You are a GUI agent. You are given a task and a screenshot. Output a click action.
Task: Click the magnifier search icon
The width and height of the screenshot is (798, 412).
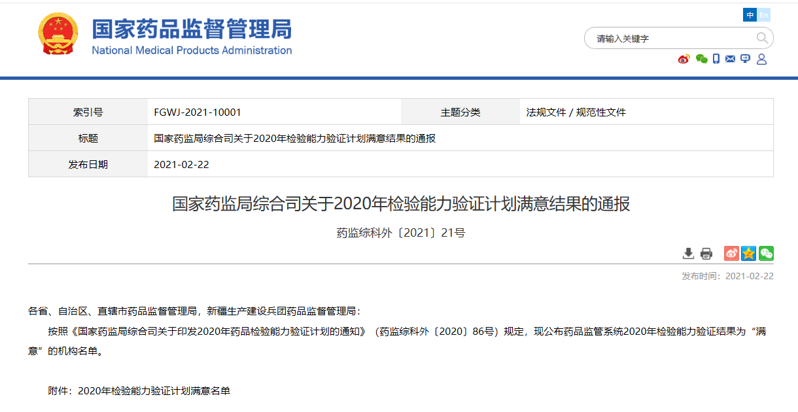(x=762, y=38)
